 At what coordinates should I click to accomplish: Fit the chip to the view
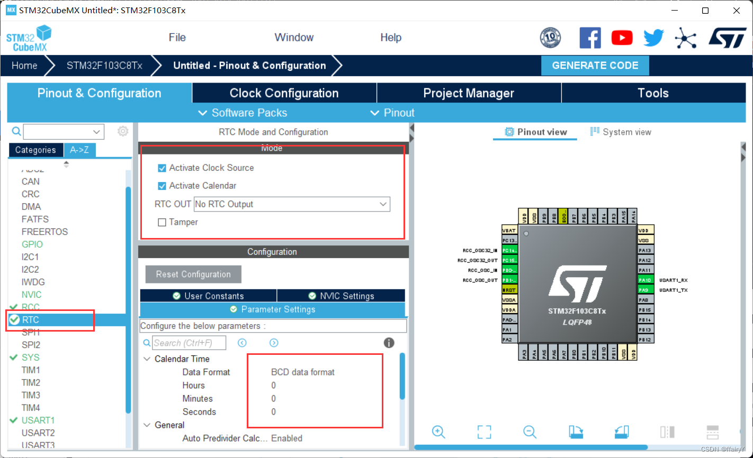[x=484, y=432]
